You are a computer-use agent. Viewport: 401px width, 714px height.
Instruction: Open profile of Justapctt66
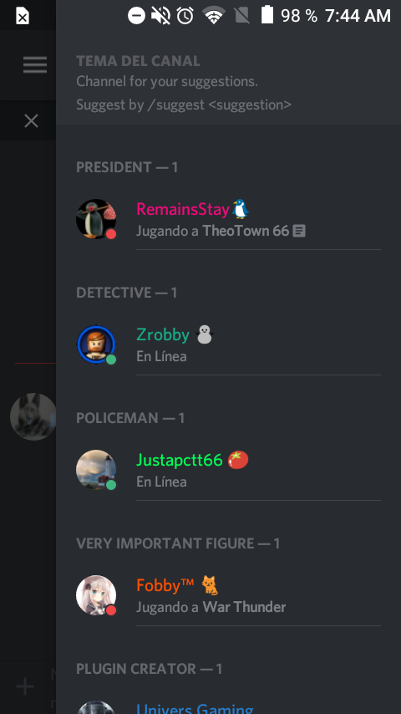229,471
